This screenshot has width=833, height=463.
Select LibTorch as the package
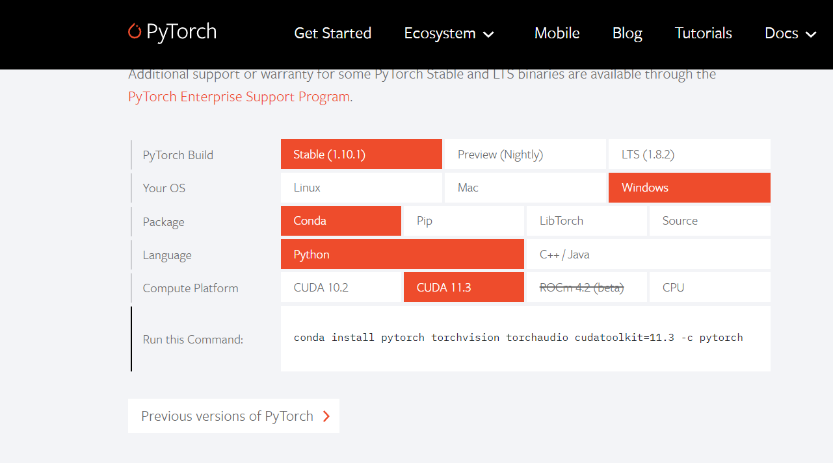(x=586, y=221)
